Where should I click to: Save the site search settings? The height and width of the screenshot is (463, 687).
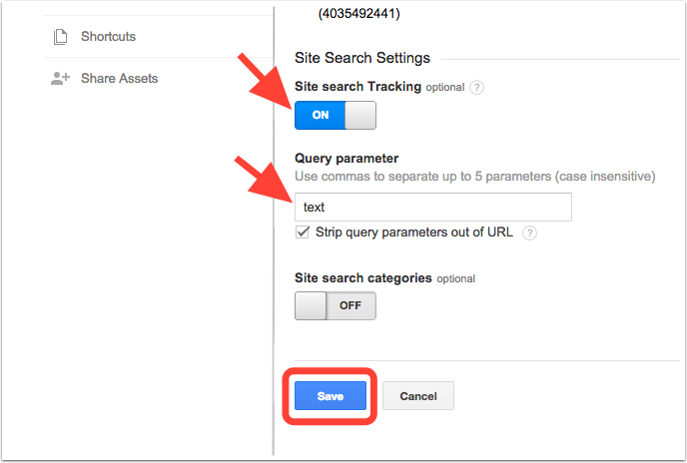331,396
